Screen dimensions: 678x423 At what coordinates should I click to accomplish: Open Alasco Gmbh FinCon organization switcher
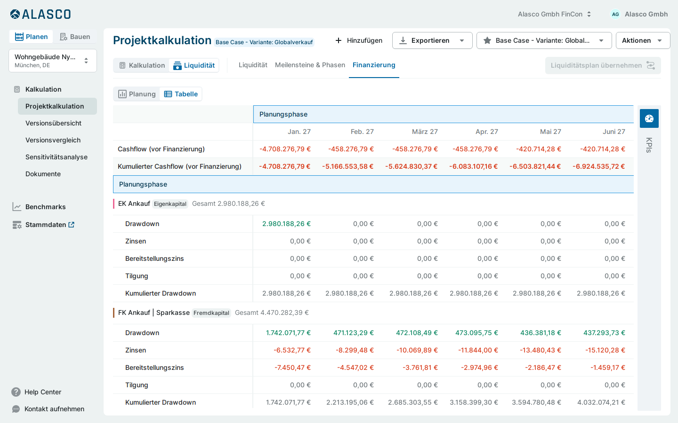pos(555,14)
